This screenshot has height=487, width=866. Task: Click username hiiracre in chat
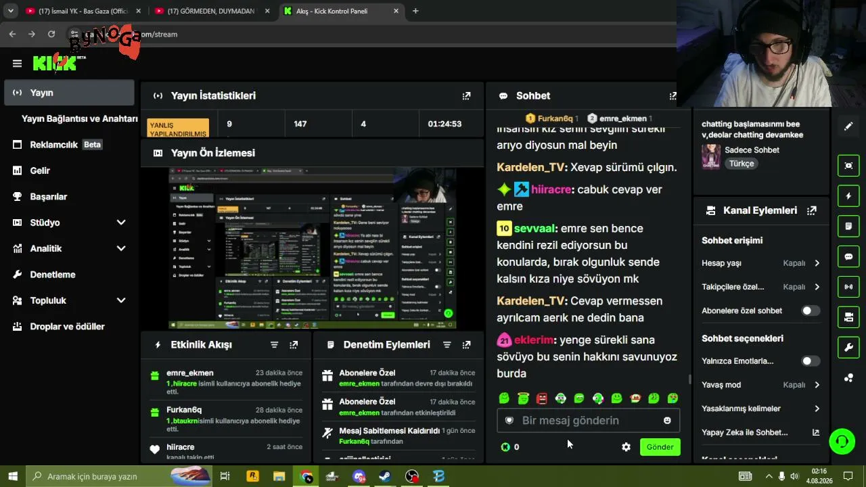pos(551,190)
